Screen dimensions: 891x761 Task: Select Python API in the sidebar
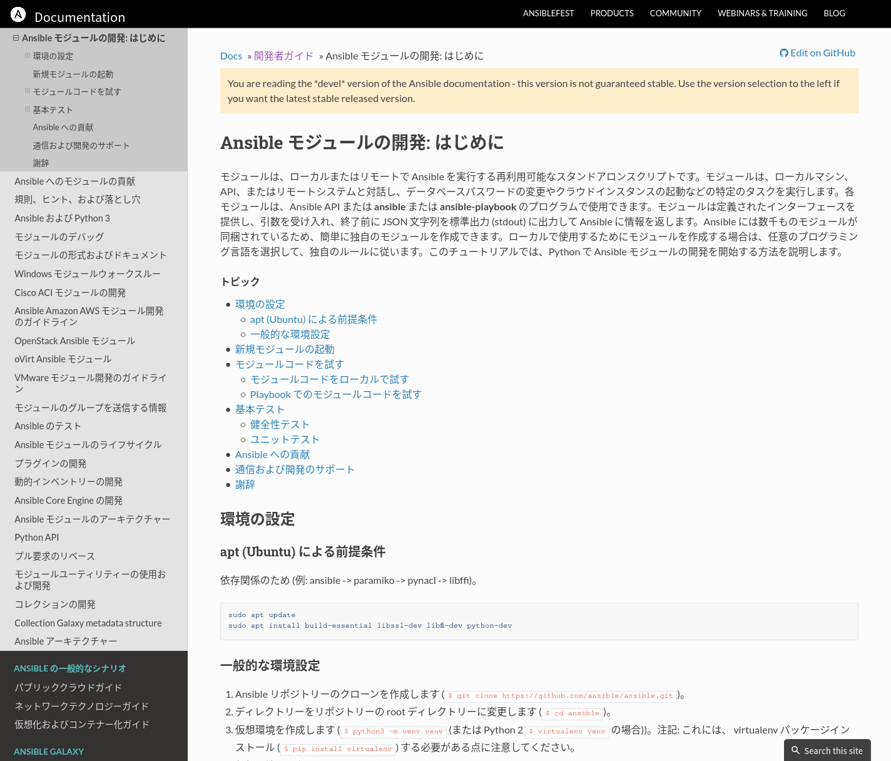click(x=37, y=538)
